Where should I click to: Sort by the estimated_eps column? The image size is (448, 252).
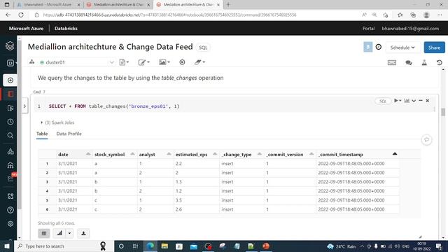(x=215, y=154)
